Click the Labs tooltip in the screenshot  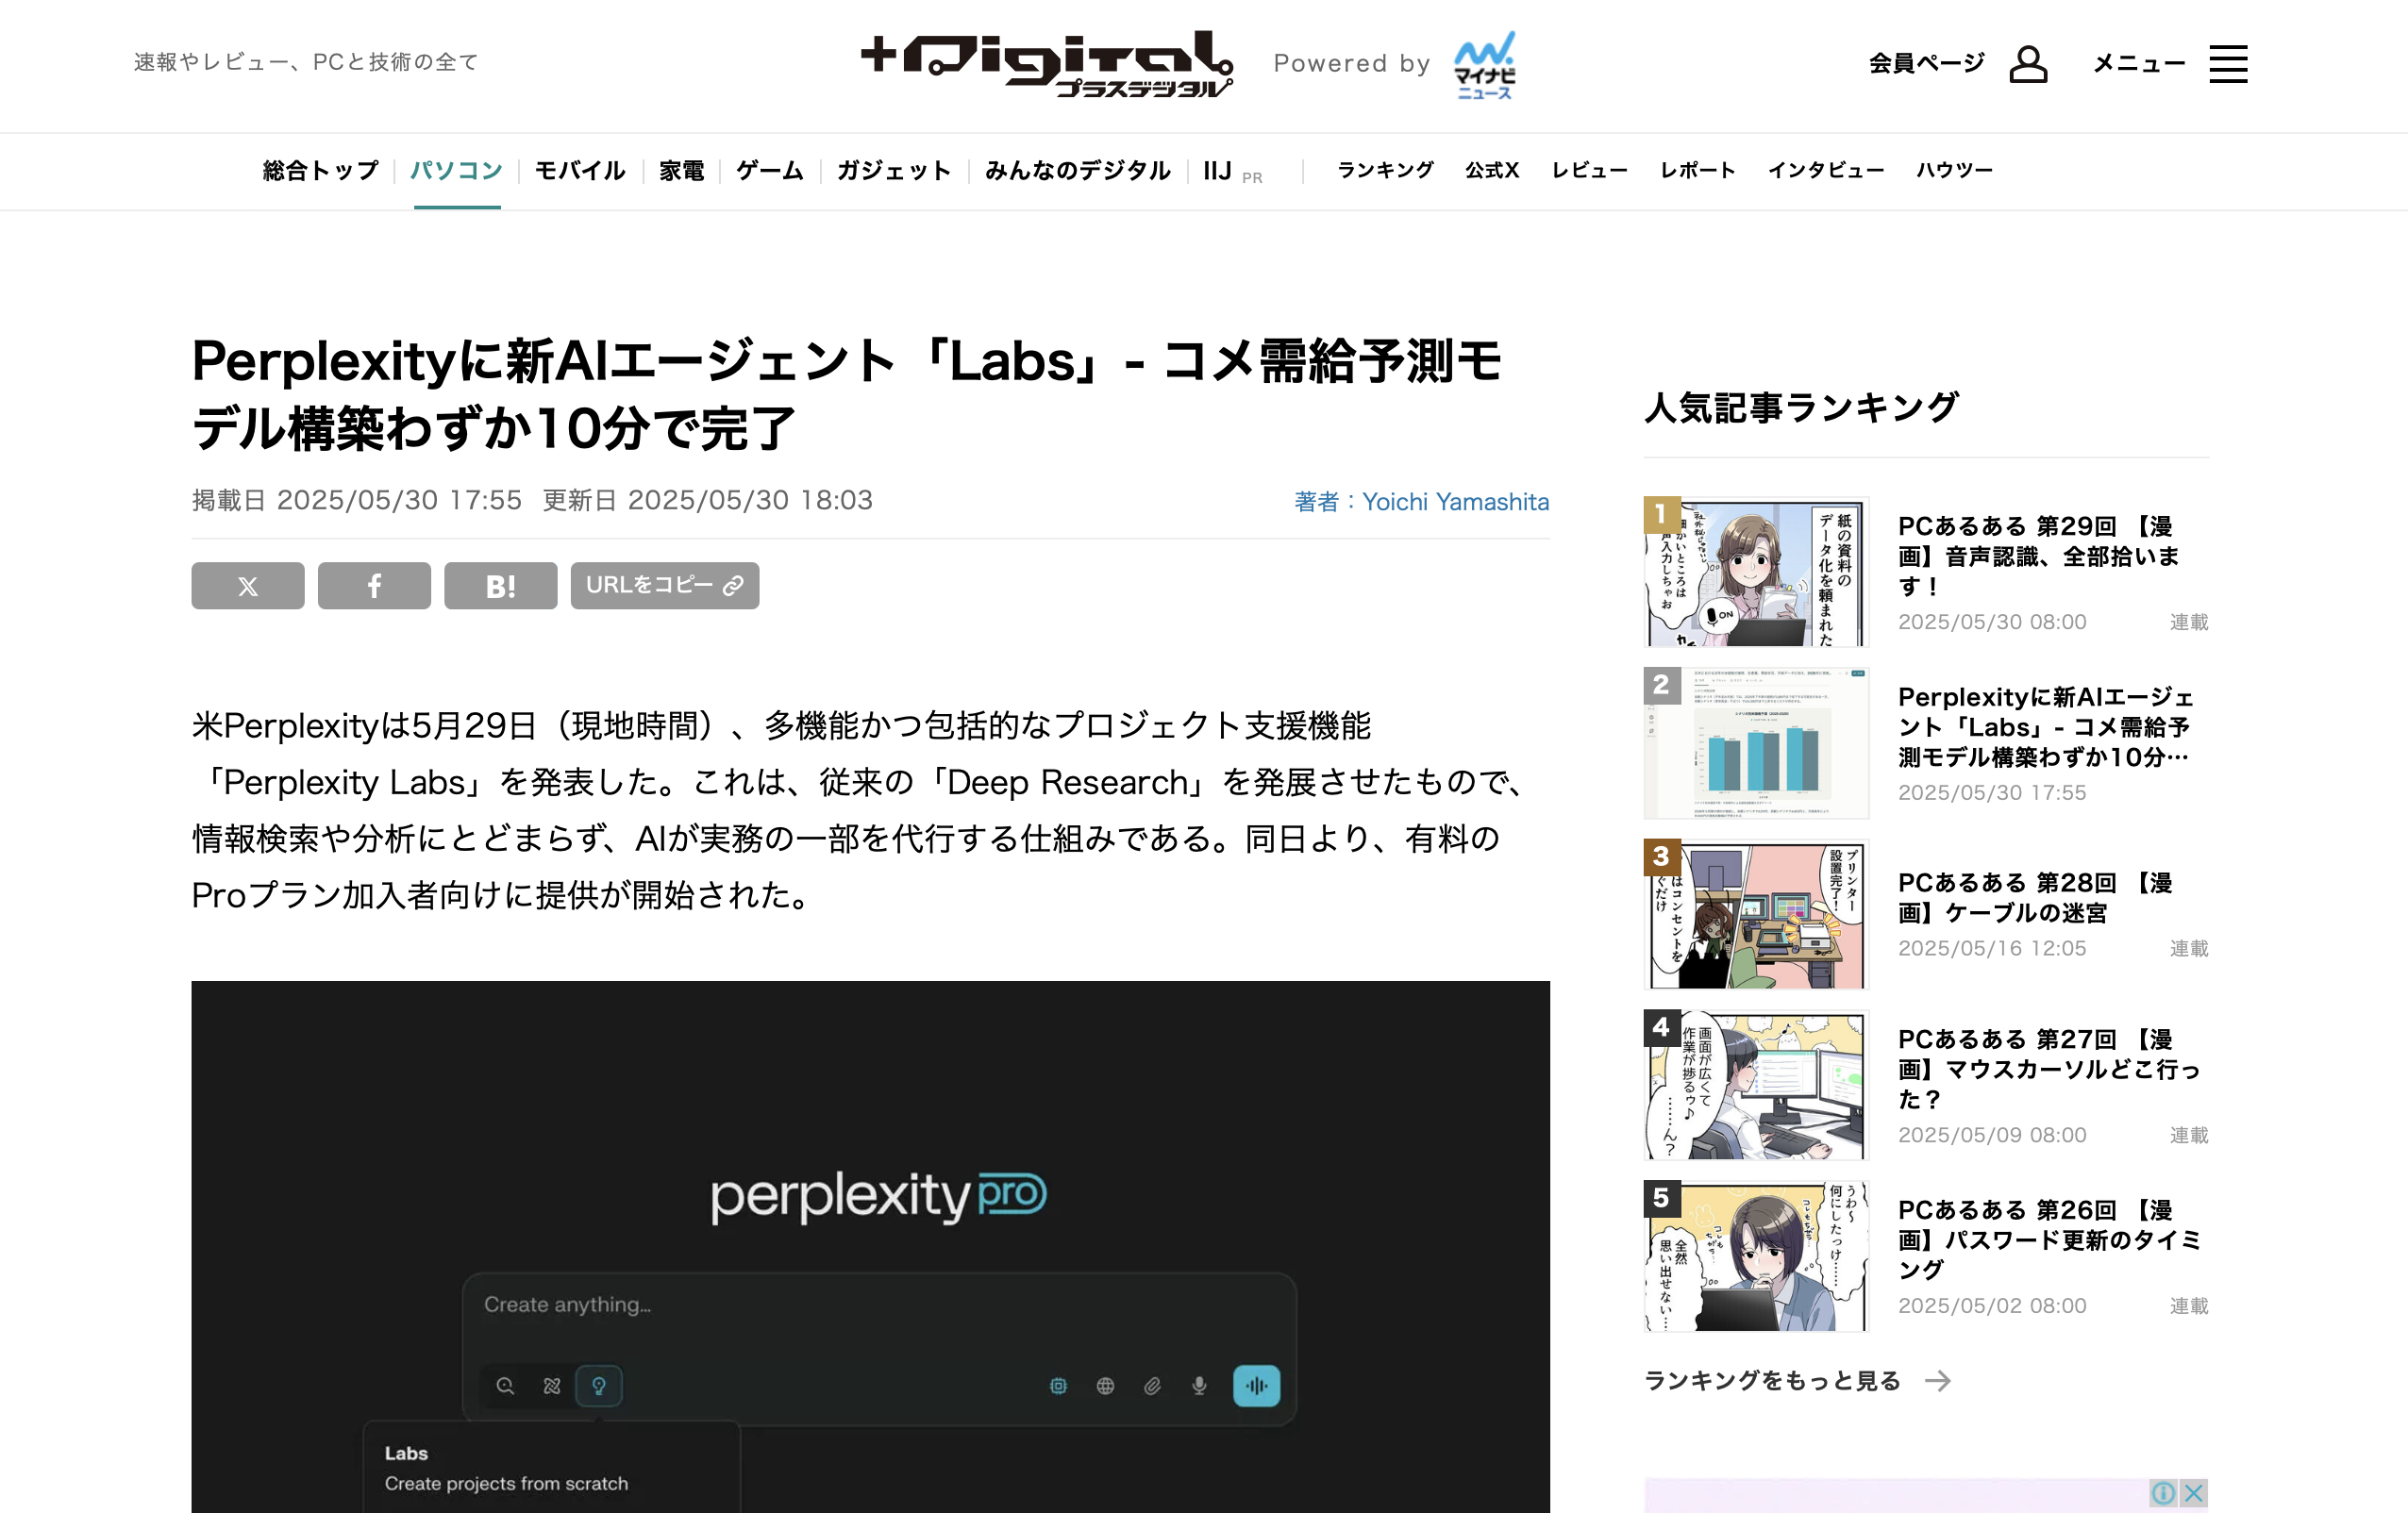pos(552,1468)
